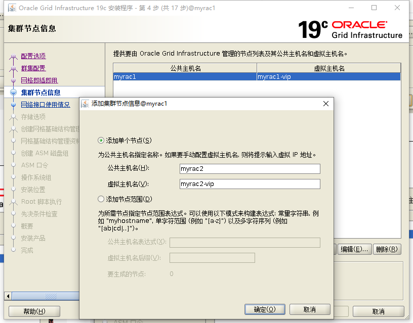Select the 添加单个节点 radio button
413x323 pixels.
pos(101,141)
